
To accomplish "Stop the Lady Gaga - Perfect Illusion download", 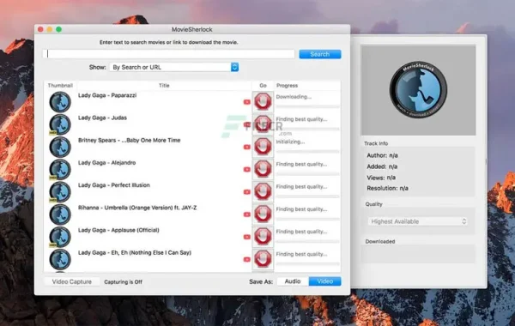I will pos(263,191).
